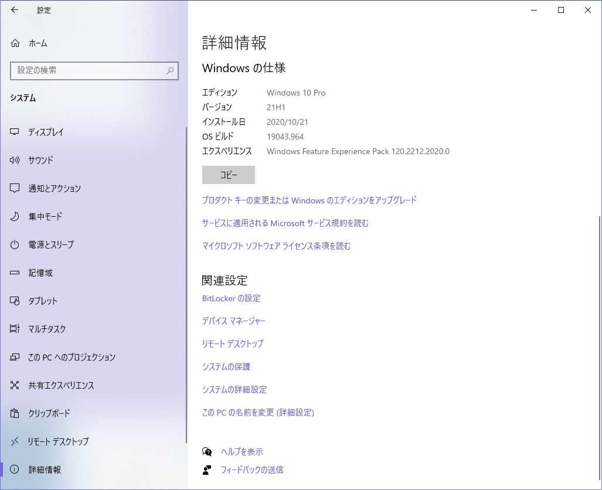Open the ホーム home icon

coord(15,43)
